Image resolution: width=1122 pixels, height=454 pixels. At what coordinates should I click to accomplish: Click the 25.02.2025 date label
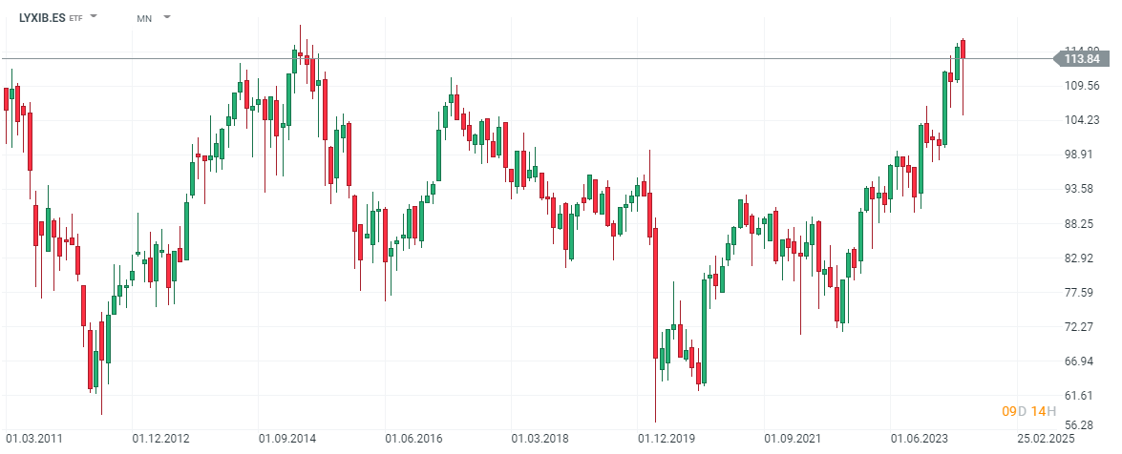1048,439
